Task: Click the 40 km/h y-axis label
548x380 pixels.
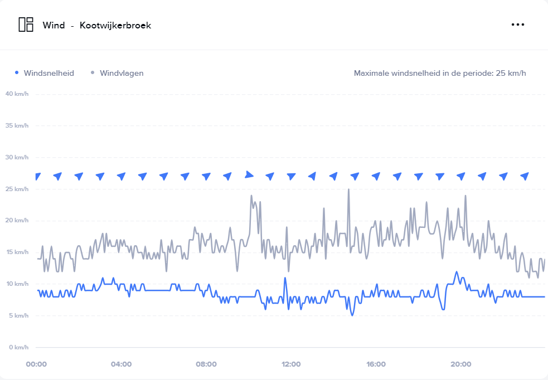Action: [x=17, y=94]
